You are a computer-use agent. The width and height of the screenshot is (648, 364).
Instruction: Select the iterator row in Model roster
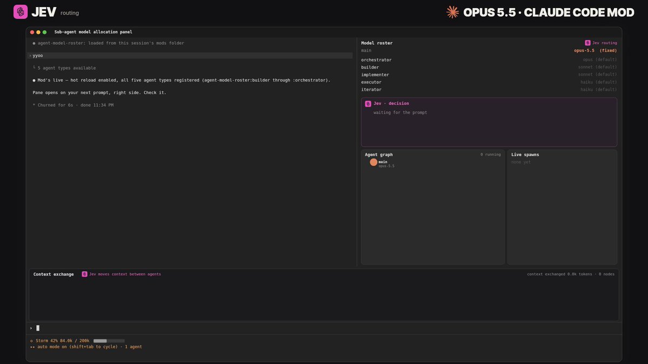click(x=489, y=90)
